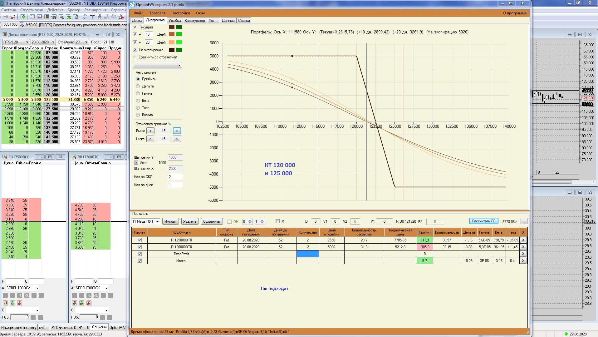This screenshot has height=337, width=598.
Task: Click the orange color swatch for 20 days
Action: click(x=172, y=42)
